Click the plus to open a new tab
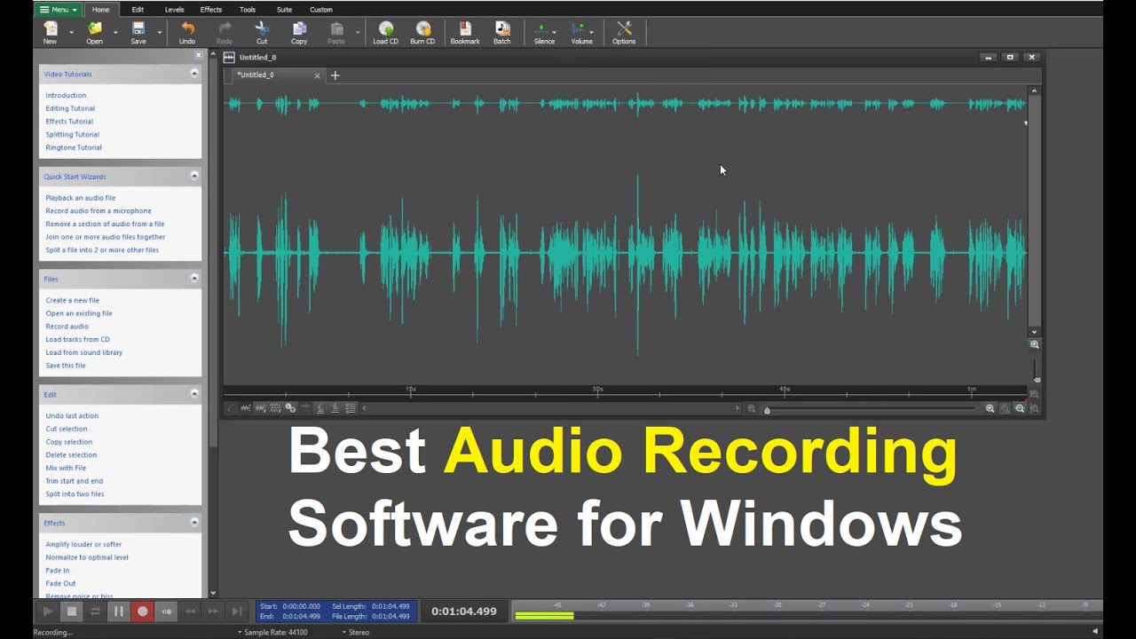The height and width of the screenshot is (639, 1136). (335, 75)
